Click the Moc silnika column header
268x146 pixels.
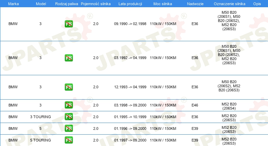[163, 4]
